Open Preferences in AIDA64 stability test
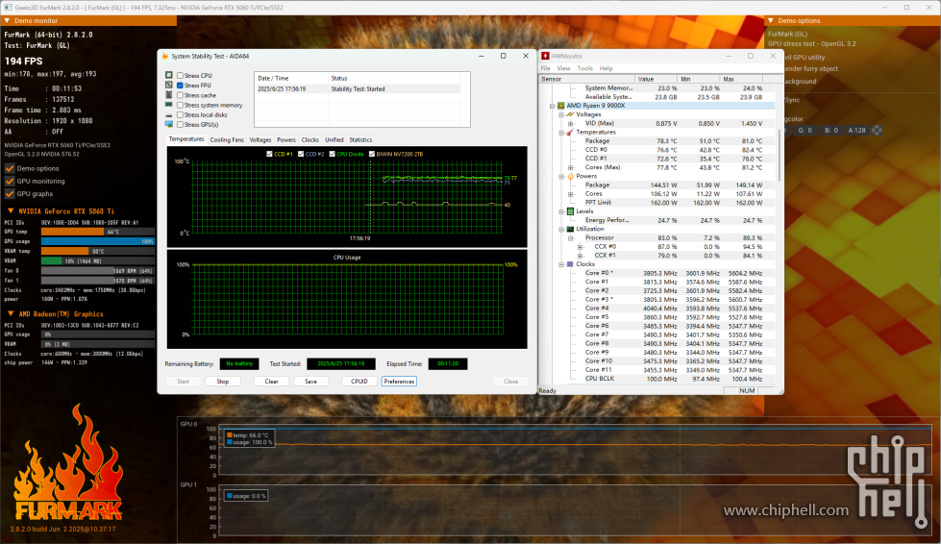This screenshot has height=544, width=941. pyautogui.click(x=399, y=382)
